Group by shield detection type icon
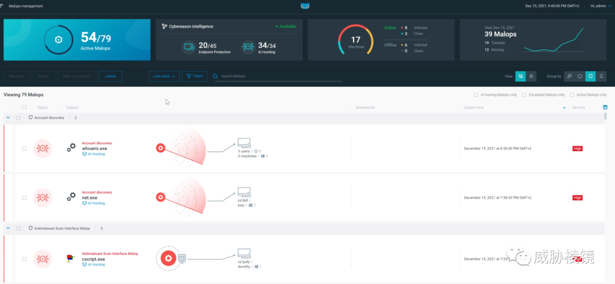 591,76
